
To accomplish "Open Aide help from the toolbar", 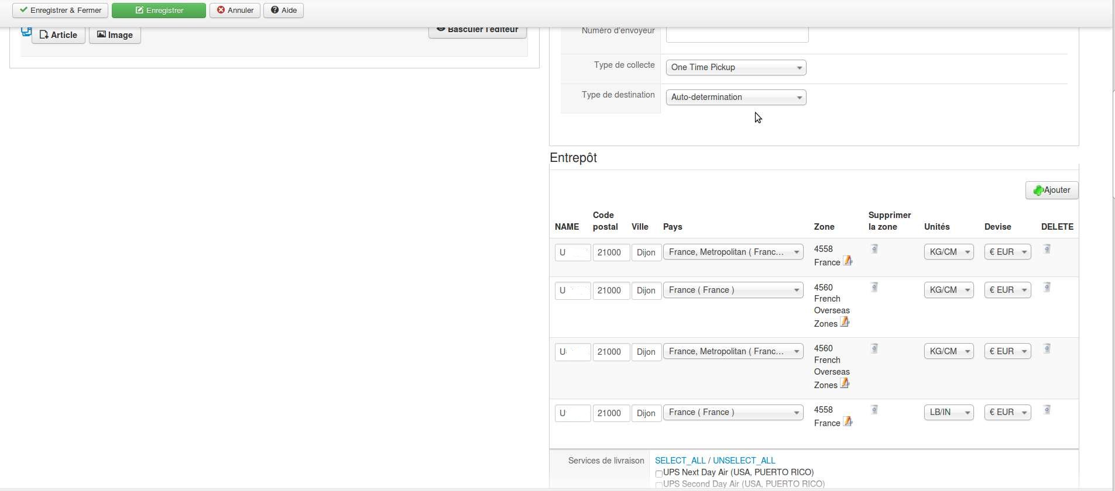I will 283,11.
